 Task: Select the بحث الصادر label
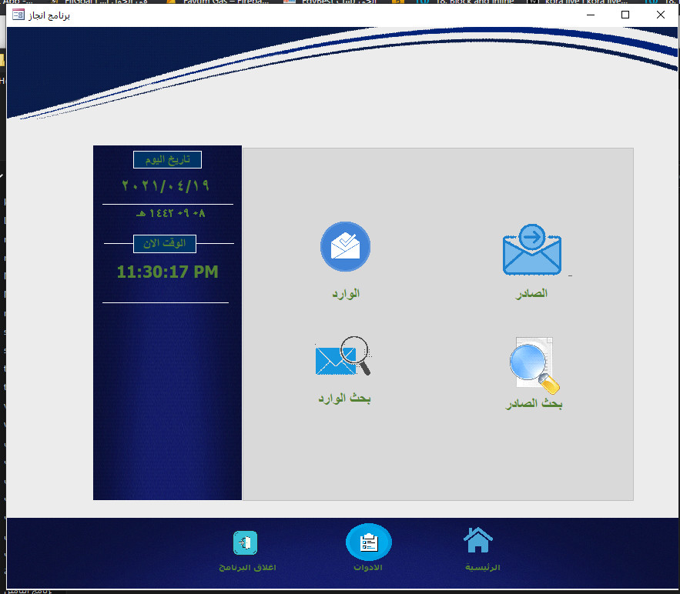point(534,403)
